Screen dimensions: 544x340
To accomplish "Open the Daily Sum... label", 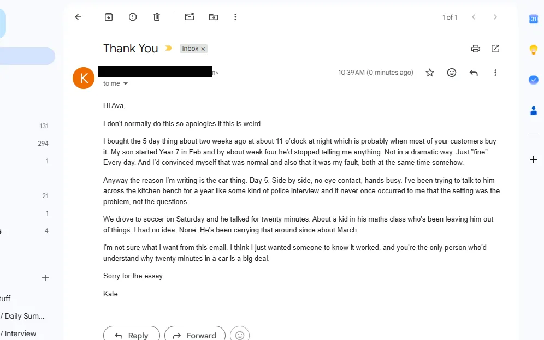I will click(23, 316).
